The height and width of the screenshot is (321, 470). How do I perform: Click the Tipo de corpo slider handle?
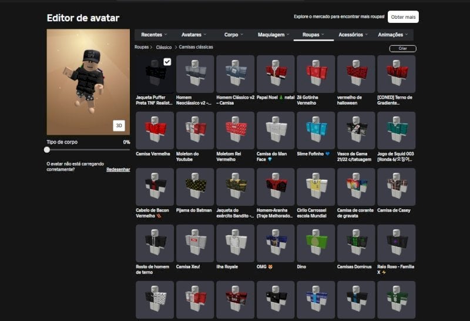tap(47, 150)
